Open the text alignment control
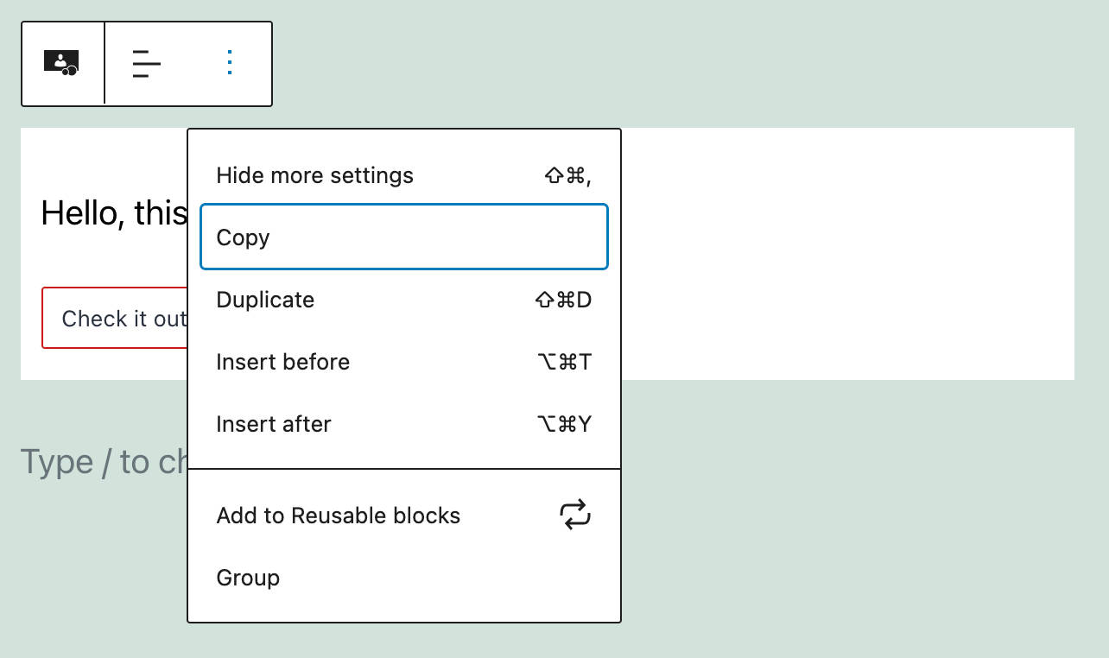 (x=146, y=64)
